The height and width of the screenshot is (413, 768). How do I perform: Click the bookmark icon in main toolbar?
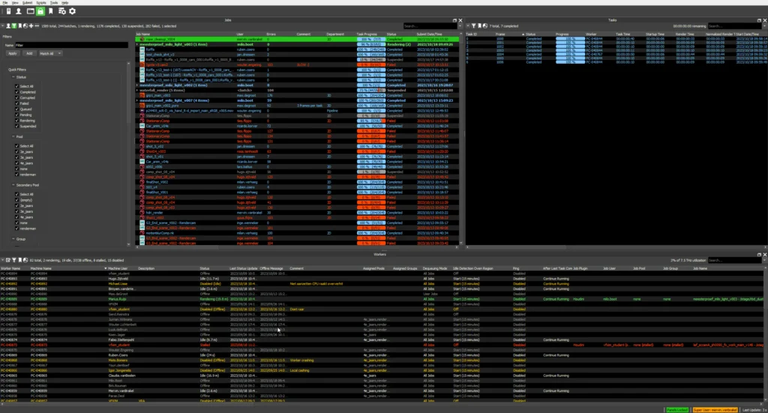52,11
